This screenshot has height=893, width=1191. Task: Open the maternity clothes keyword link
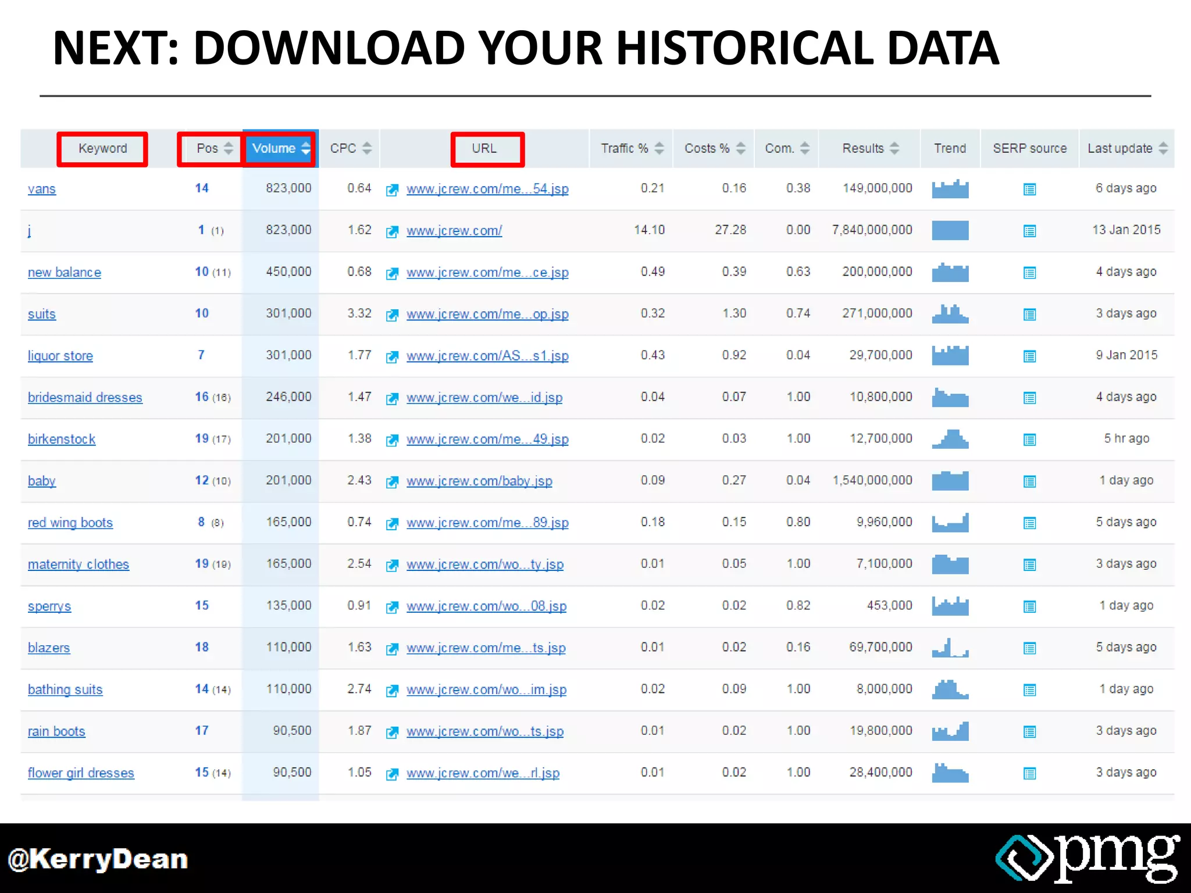coord(79,565)
